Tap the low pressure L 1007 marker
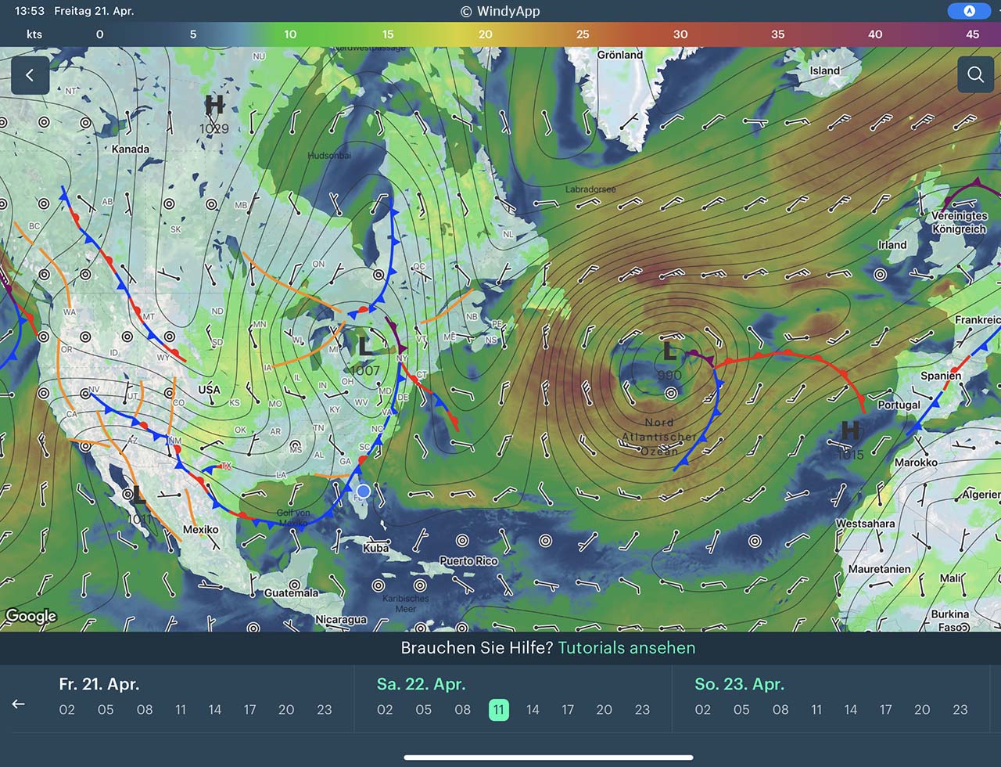 365,355
